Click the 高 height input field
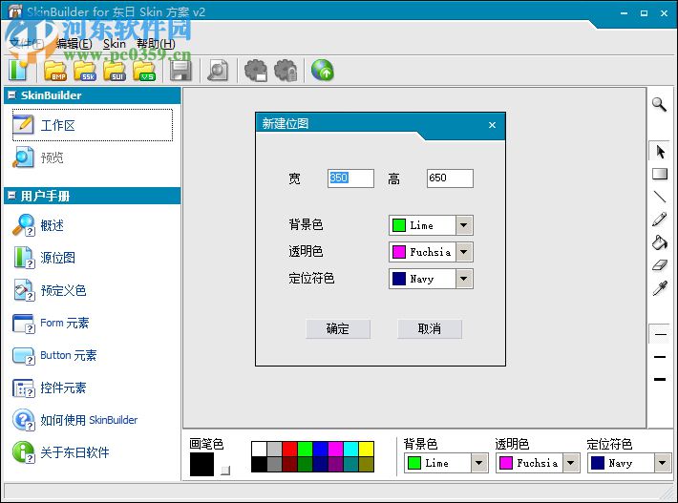 tap(450, 178)
